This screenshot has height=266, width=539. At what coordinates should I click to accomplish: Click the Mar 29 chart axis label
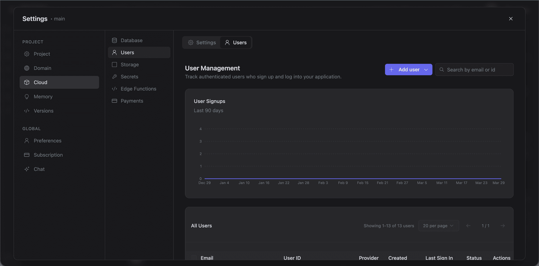tap(499, 183)
